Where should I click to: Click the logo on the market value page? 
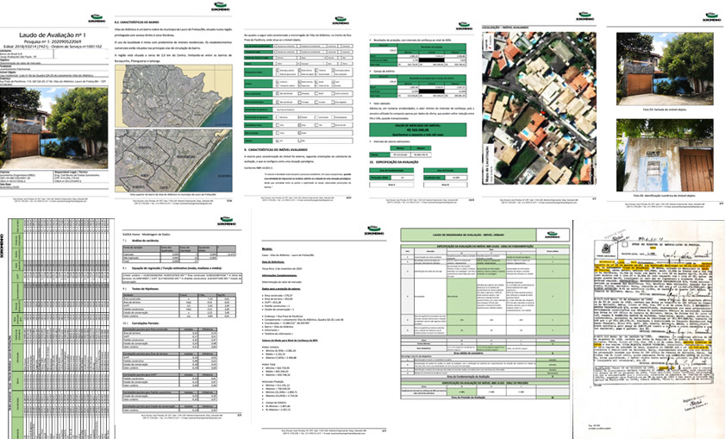click(x=466, y=23)
